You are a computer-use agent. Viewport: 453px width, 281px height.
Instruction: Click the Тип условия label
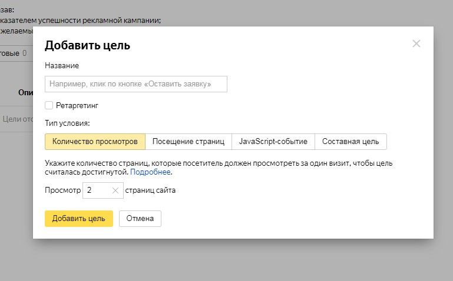(x=67, y=123)
